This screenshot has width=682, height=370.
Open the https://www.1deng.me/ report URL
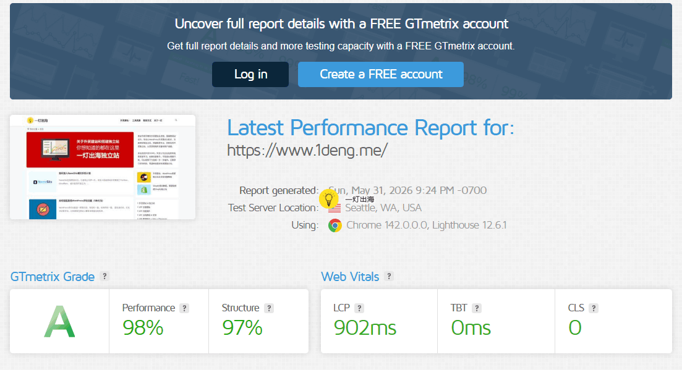307,150
